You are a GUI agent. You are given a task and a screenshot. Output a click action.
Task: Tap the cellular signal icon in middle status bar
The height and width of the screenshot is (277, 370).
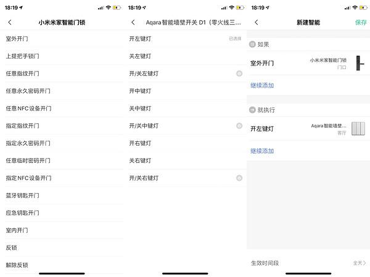pyautogui.click(x=224, y=8)
